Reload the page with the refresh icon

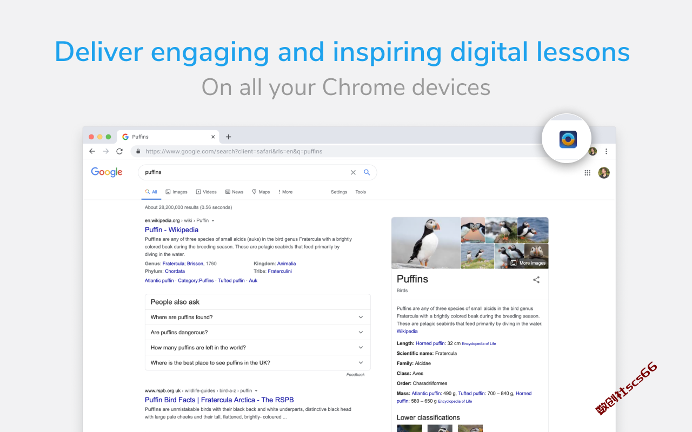[119, 151]
